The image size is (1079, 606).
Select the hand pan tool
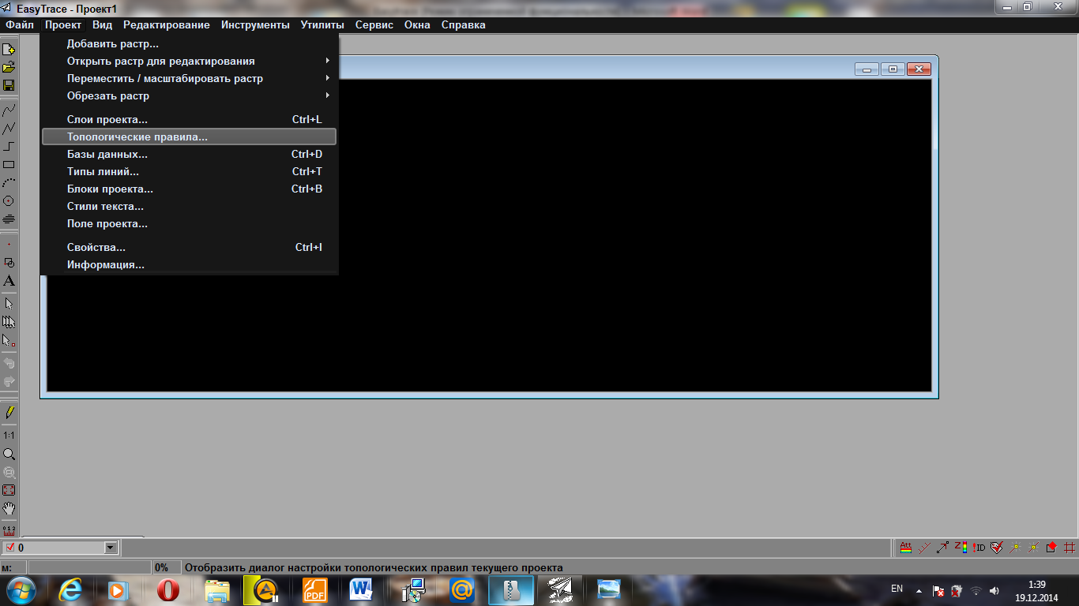(x=9, y=508)
